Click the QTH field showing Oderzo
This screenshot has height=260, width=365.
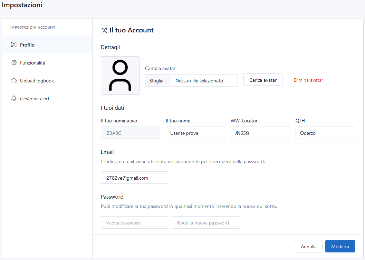(325, 133)
